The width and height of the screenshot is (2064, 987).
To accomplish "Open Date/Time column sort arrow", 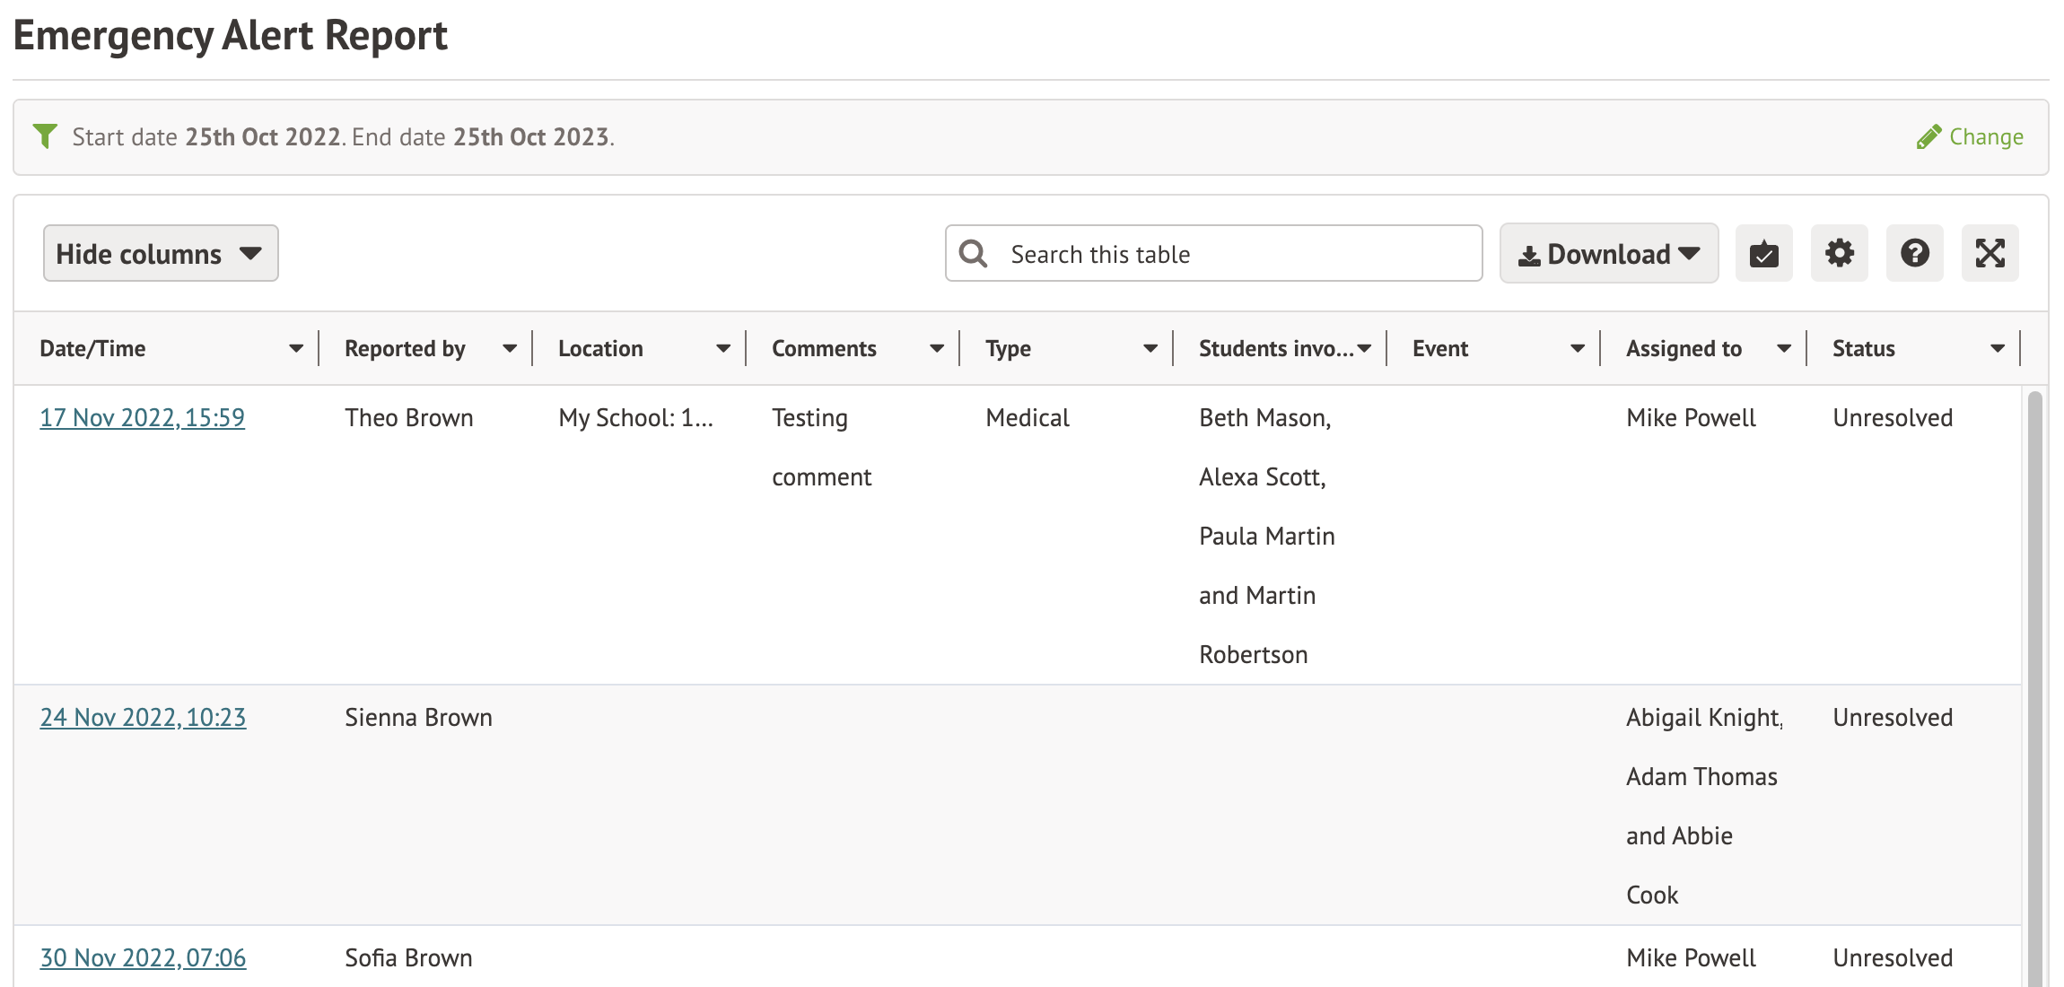I will (295, 349).
